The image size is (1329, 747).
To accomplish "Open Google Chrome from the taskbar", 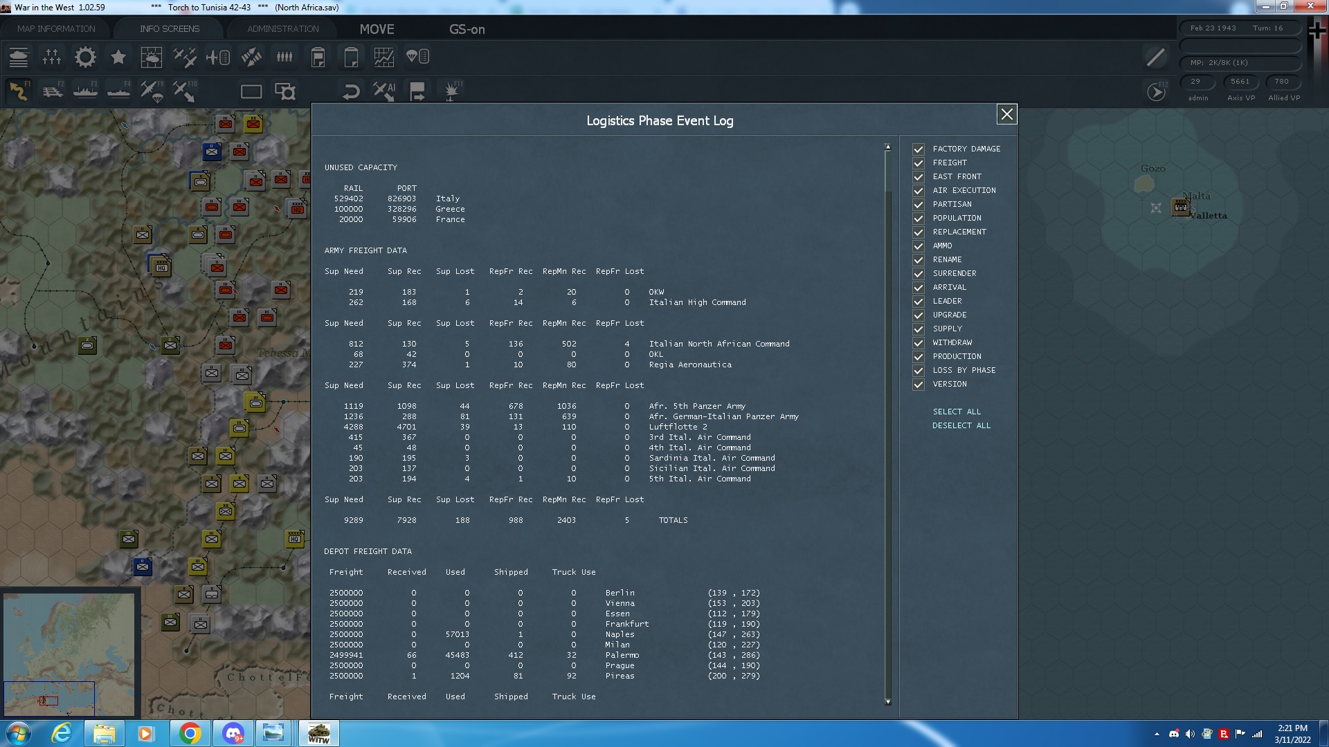I will (x=190, y=733).
